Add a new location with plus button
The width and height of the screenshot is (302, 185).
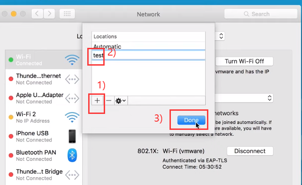pyautogui.click(x=97, y=100)
